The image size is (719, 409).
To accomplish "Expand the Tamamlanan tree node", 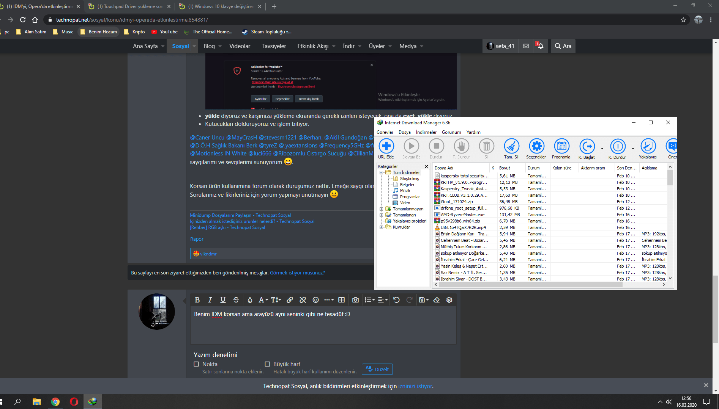I will coord(381,215).
